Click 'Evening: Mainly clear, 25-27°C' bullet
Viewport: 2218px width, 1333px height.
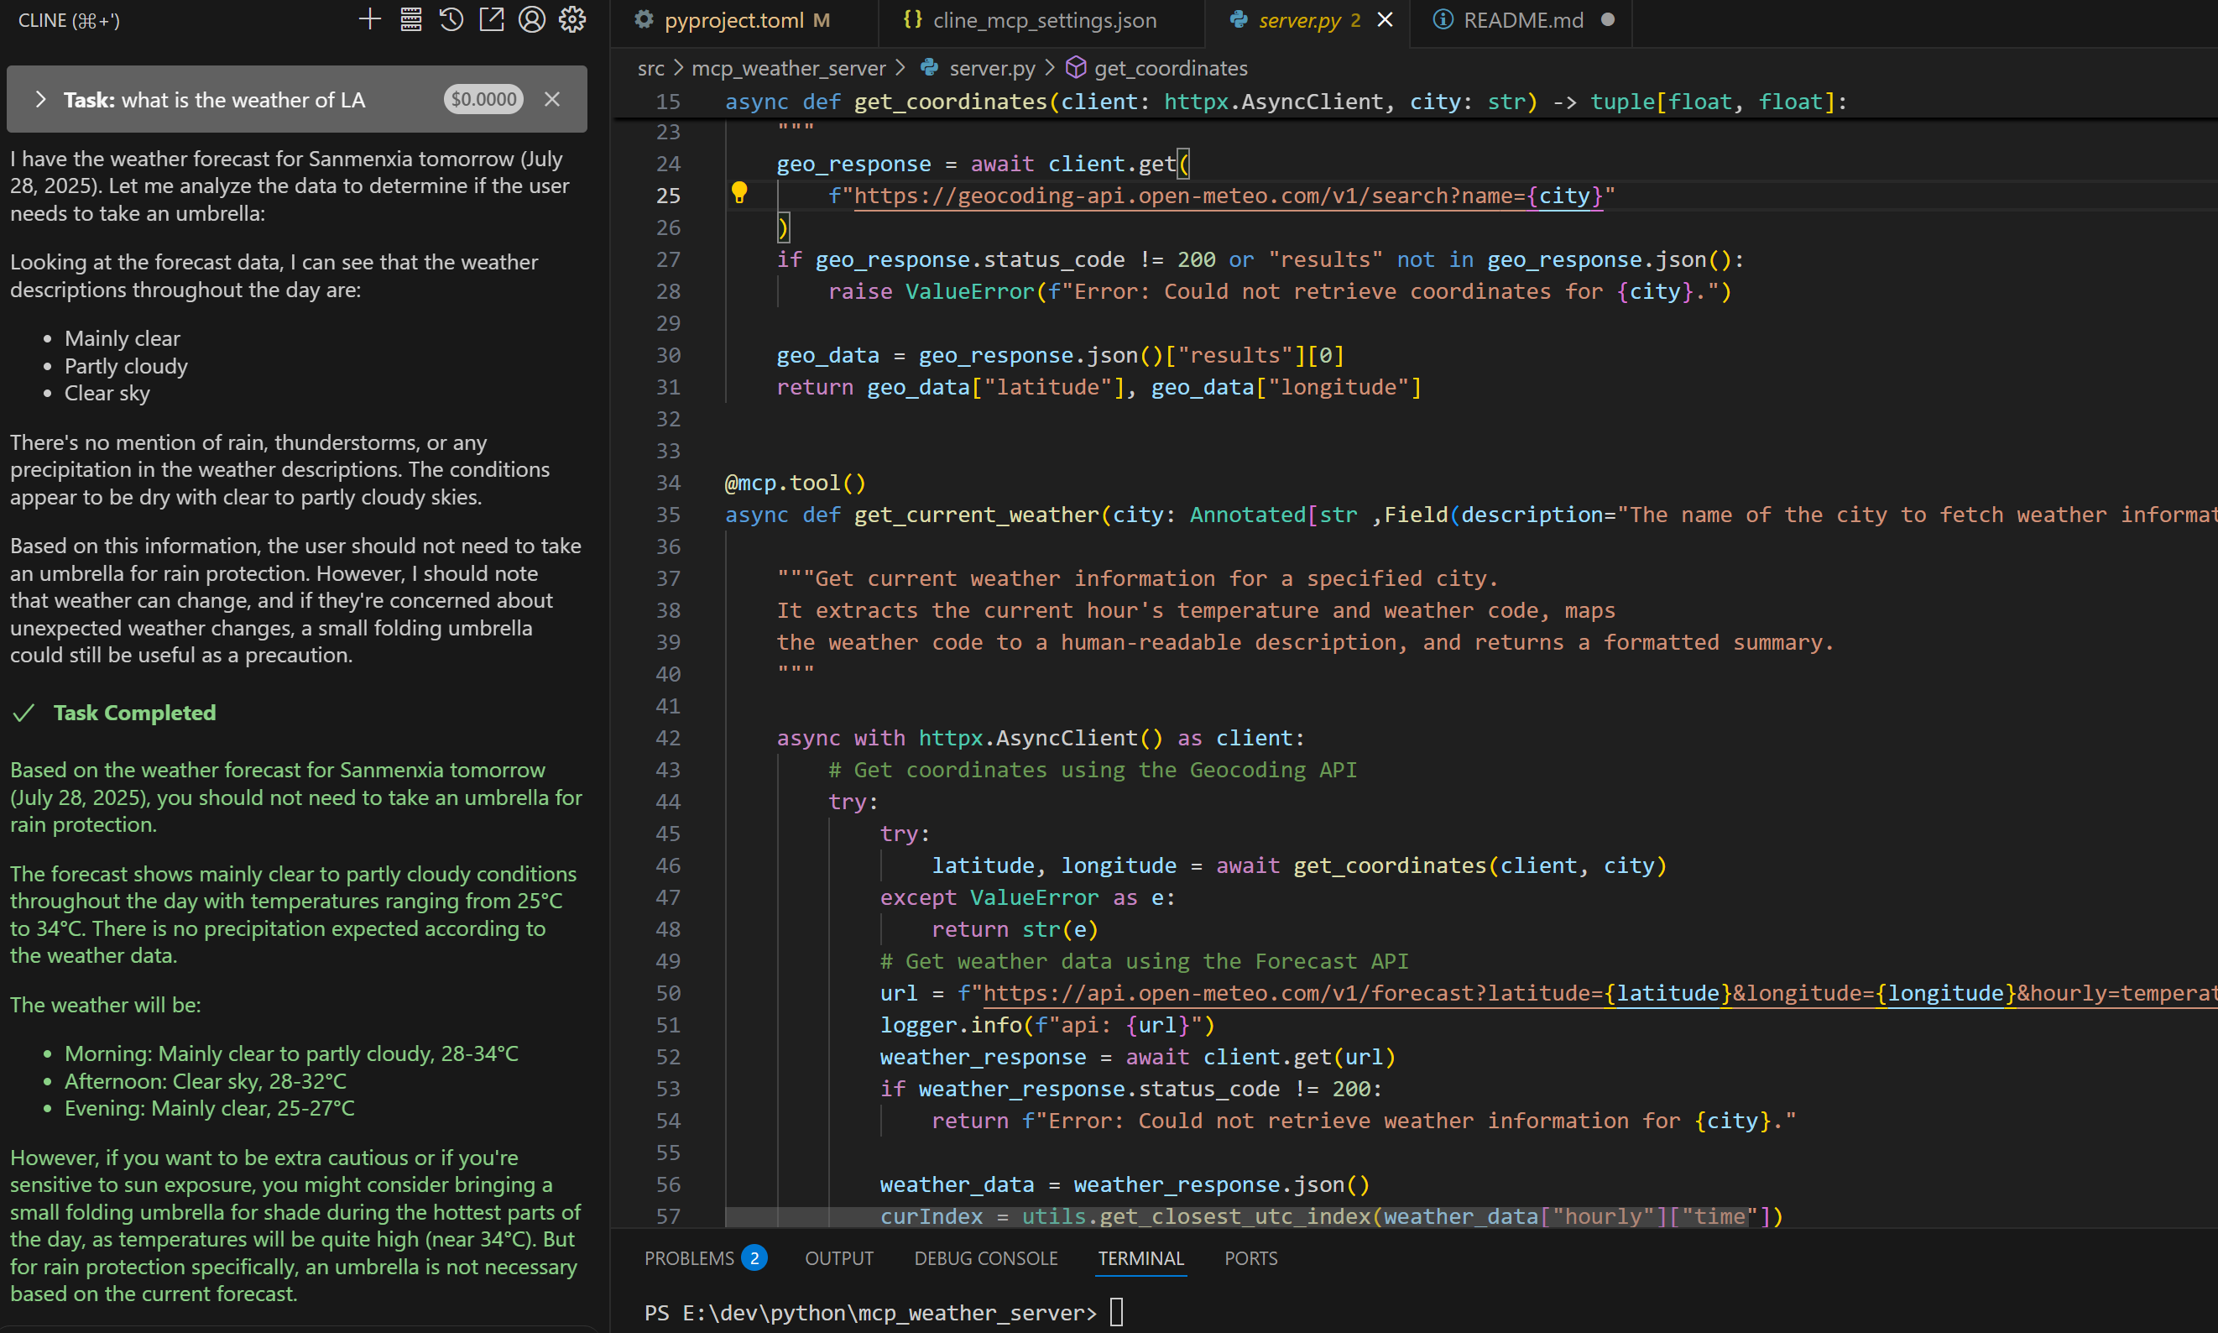(209, 1108)
